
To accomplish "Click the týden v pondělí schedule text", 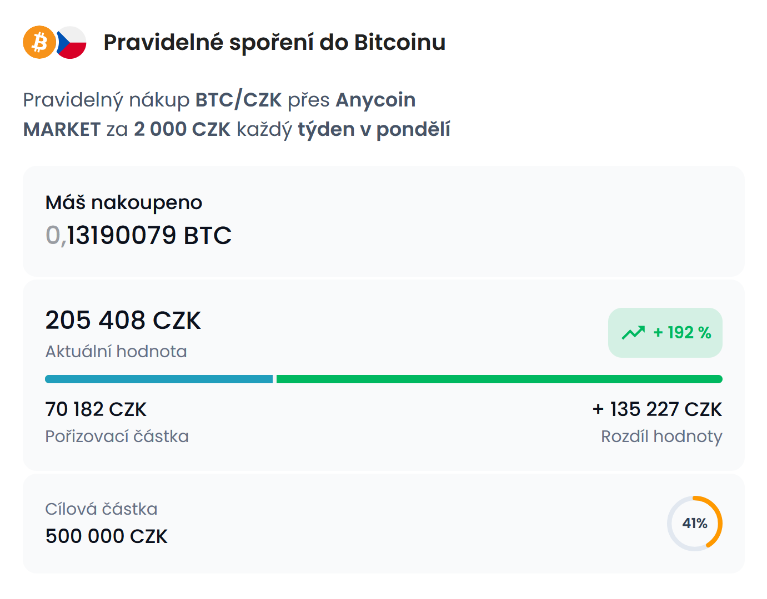I will (374, 129).
